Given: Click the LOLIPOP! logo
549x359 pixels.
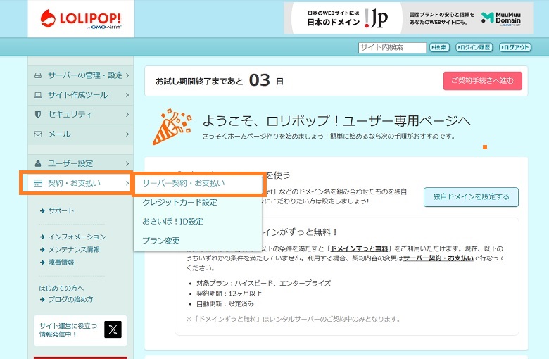Looking at the screenshot, I should click(81, 19).
